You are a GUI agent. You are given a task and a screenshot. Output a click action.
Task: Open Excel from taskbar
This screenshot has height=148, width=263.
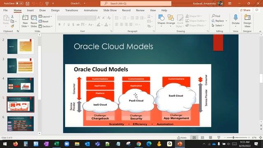(x=57, y=144)
